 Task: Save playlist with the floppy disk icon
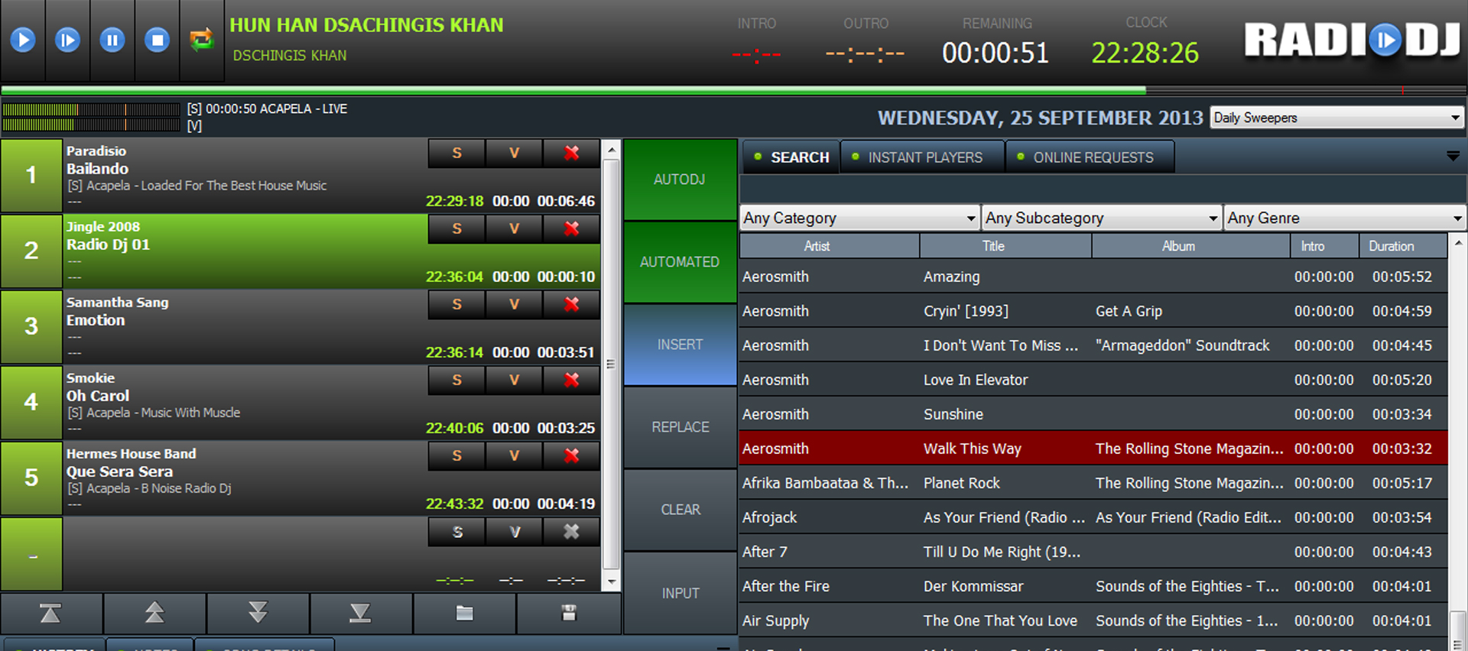568,613
